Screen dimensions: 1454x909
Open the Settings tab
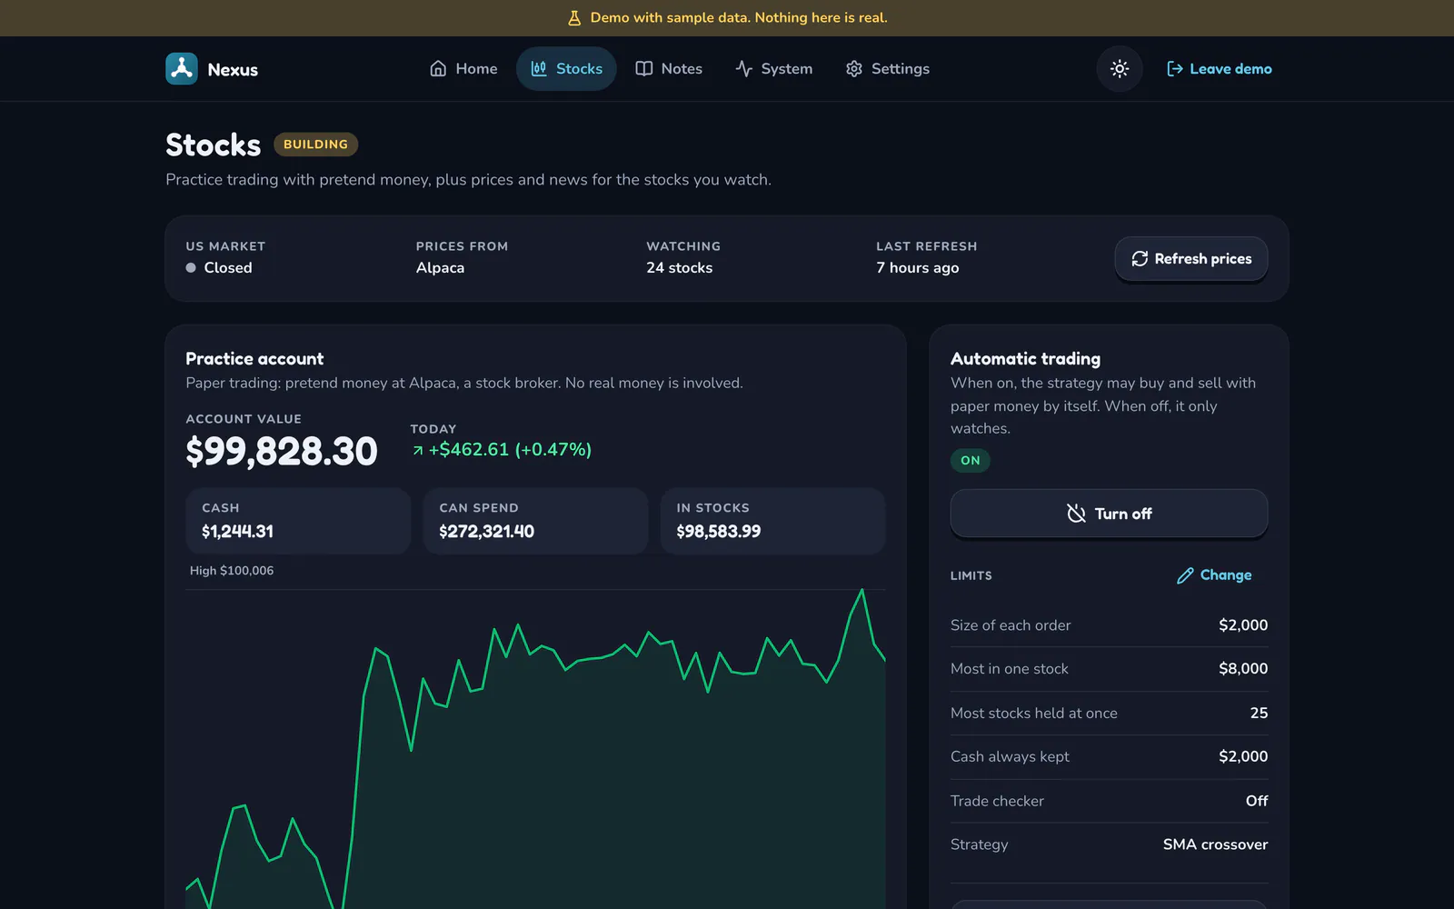coord(888,69)
